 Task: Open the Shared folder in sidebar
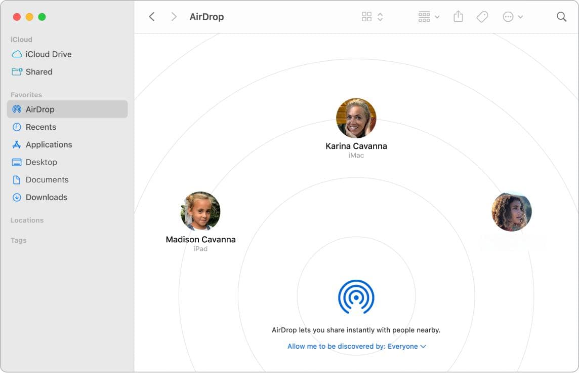coord(67,71)
